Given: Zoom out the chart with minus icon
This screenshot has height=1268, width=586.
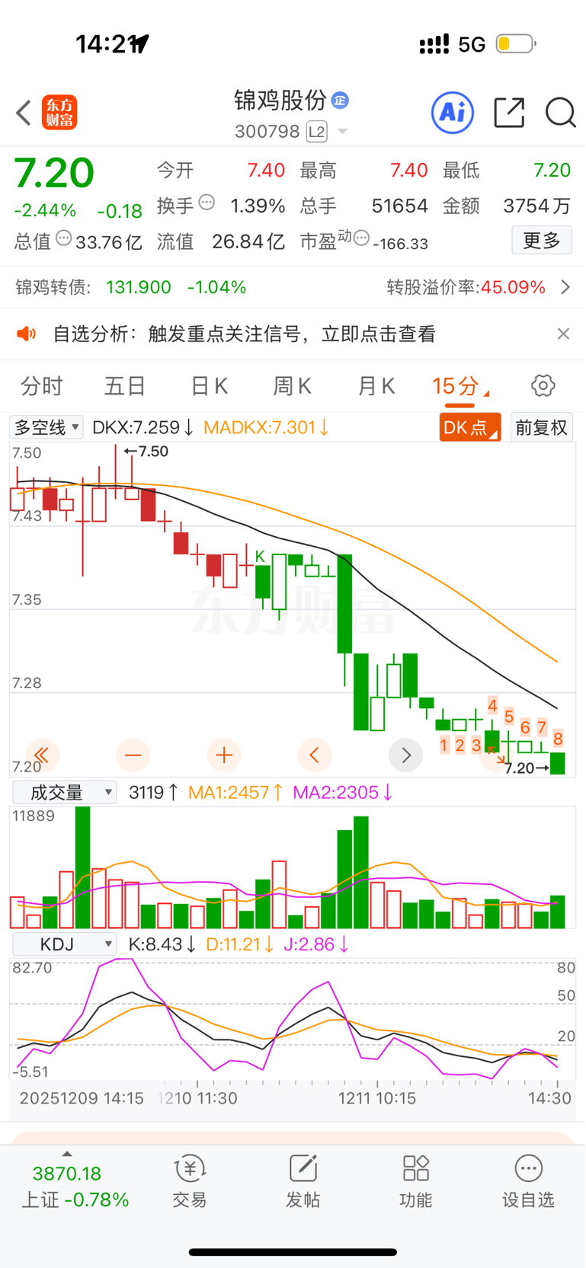Looking at the screenshot, I should click(x=133, y=755).
